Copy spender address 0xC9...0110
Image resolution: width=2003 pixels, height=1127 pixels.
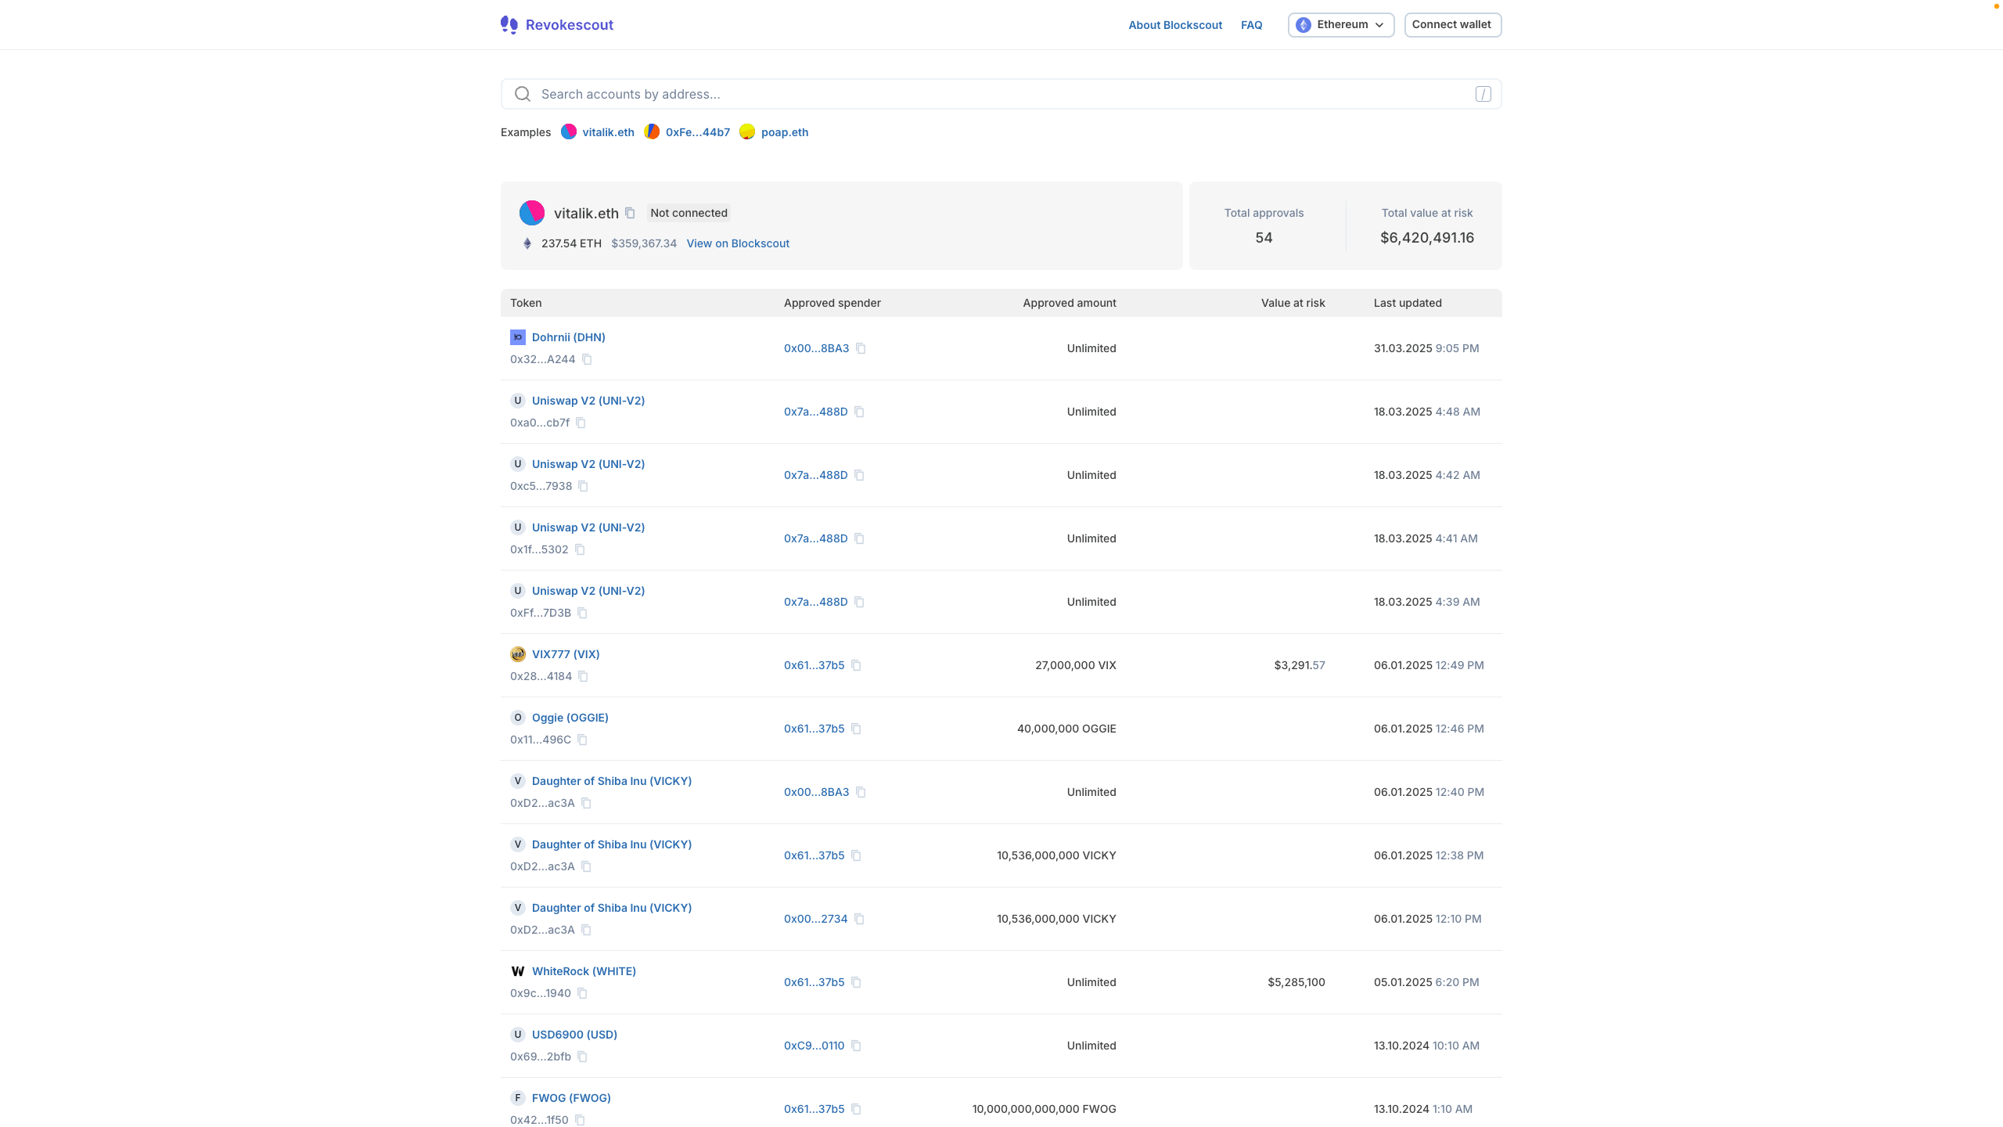coord(856,1046)
